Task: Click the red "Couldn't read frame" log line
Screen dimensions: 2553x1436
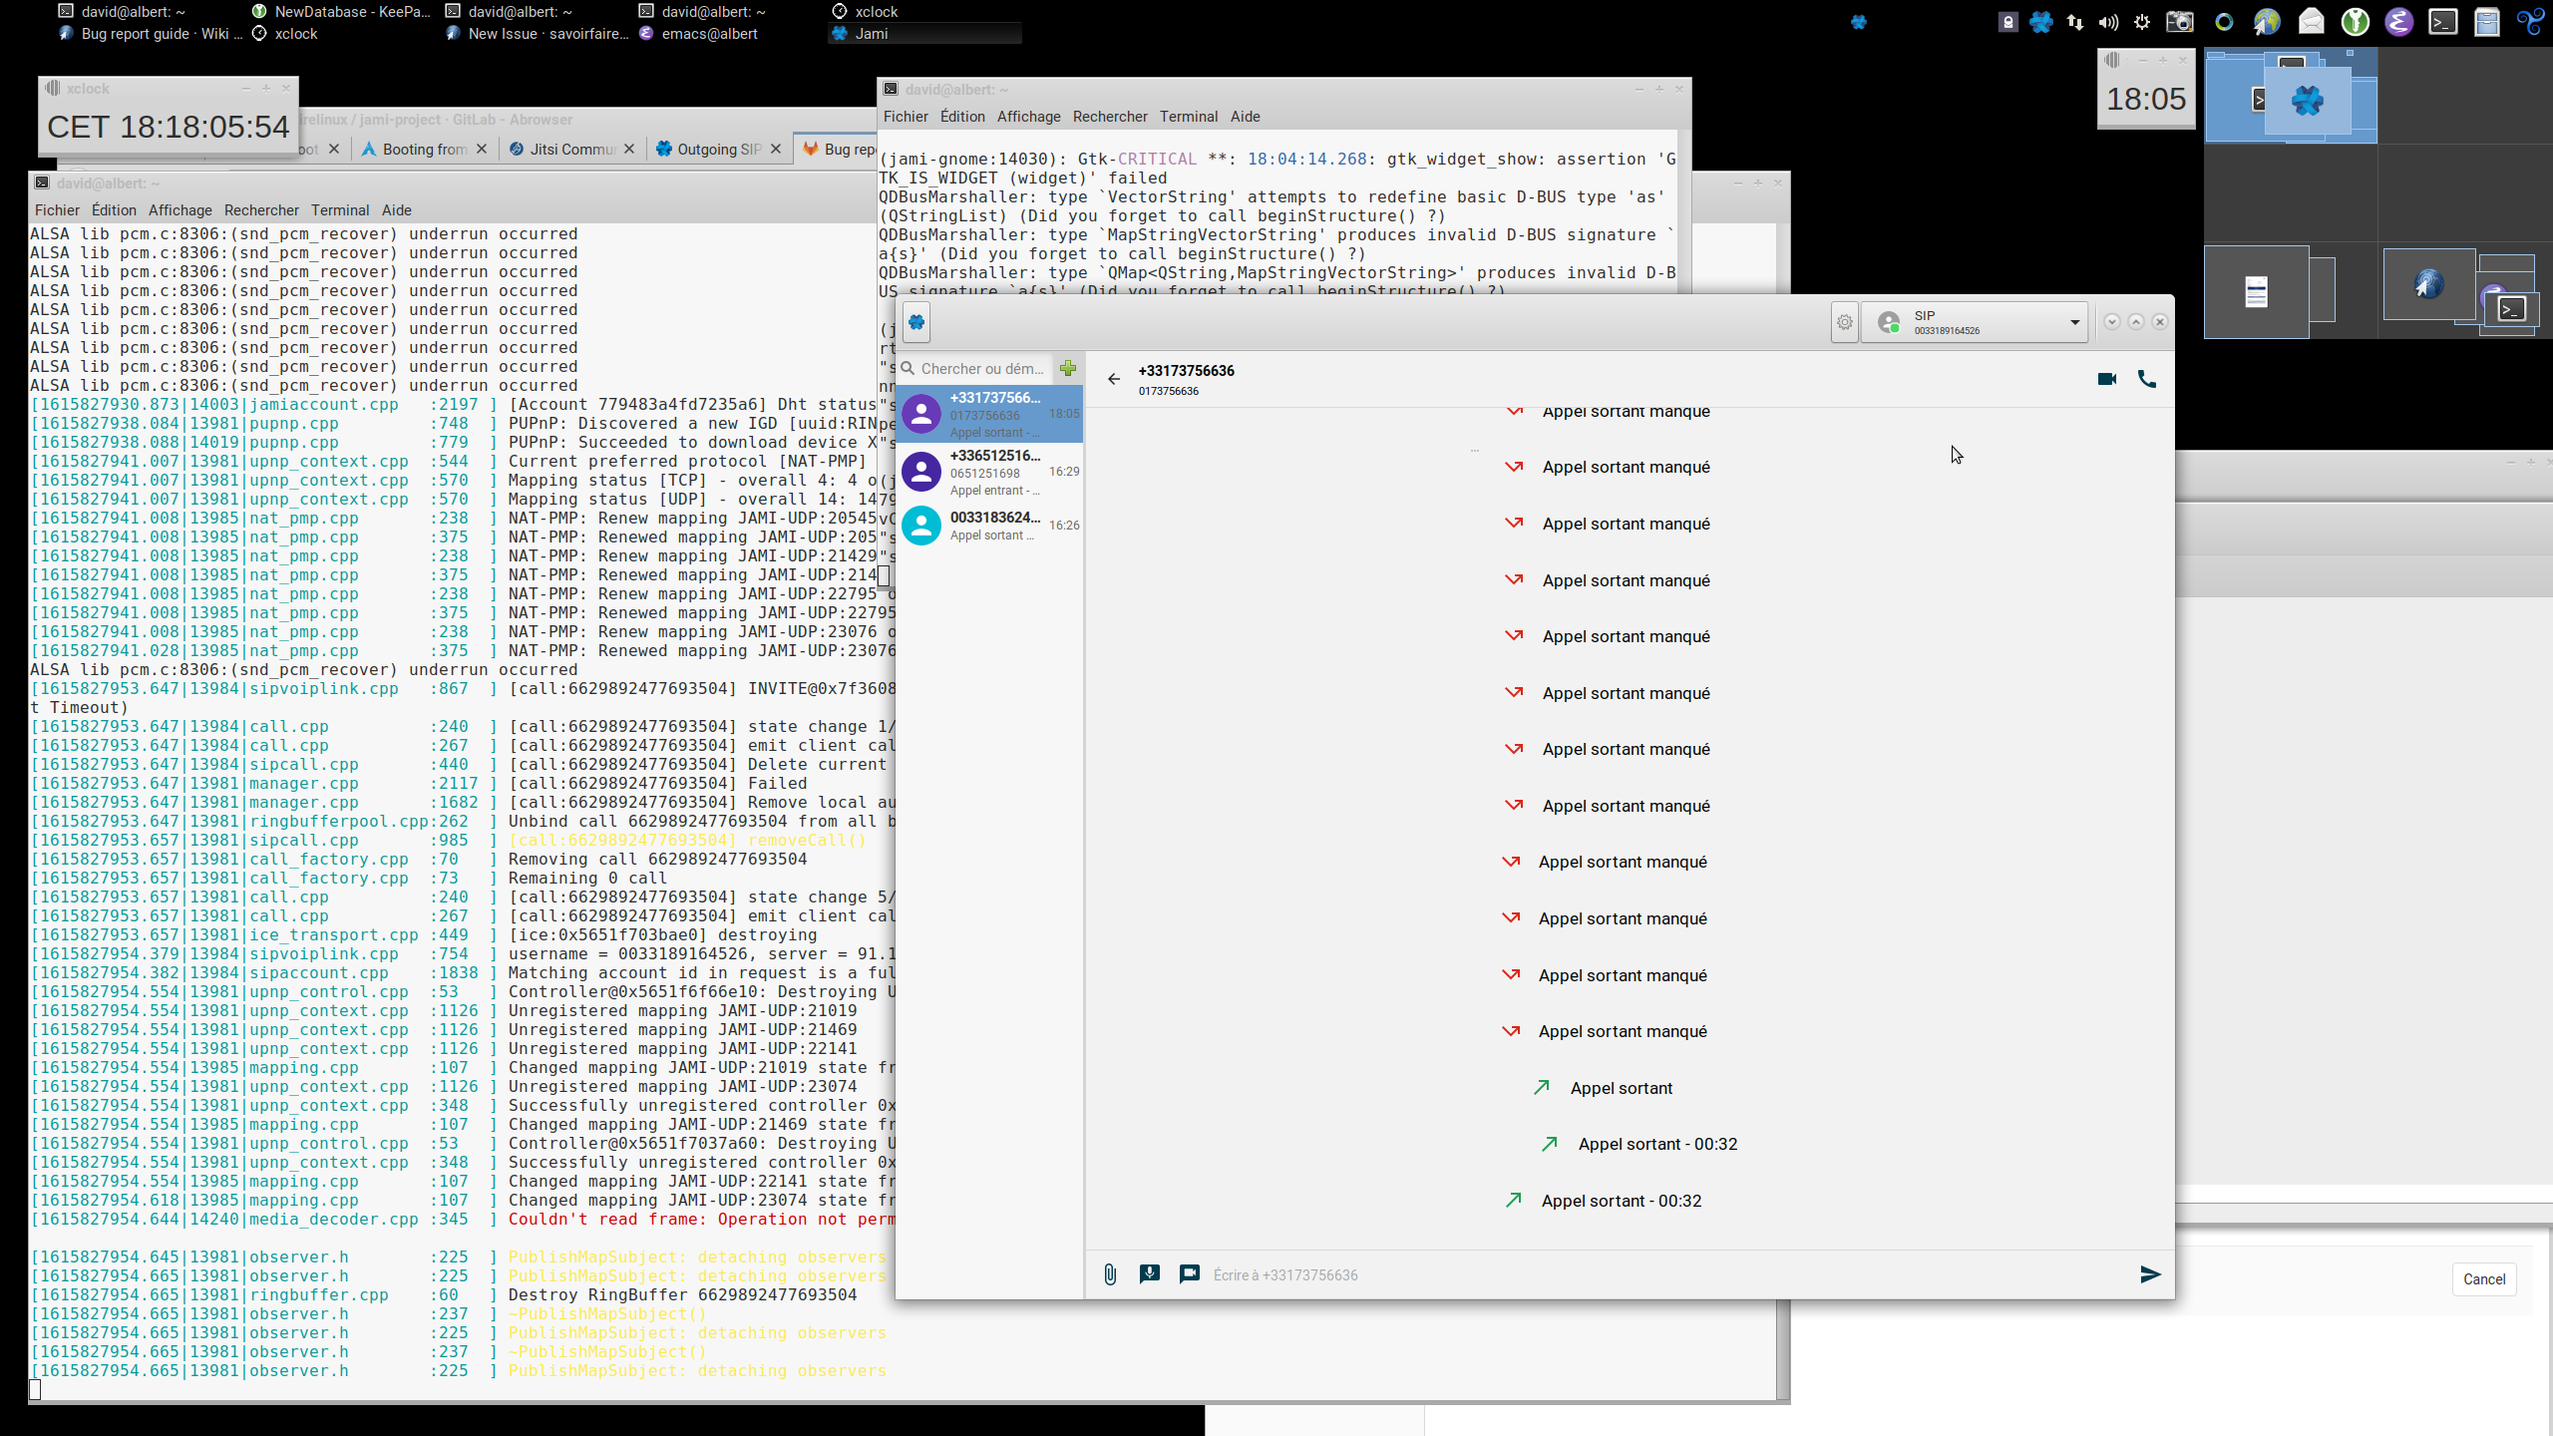Action: [x=701, y=1219]
